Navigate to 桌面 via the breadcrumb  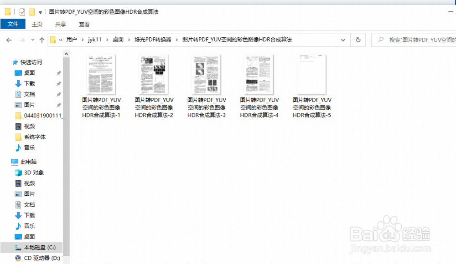click(118, 40)
